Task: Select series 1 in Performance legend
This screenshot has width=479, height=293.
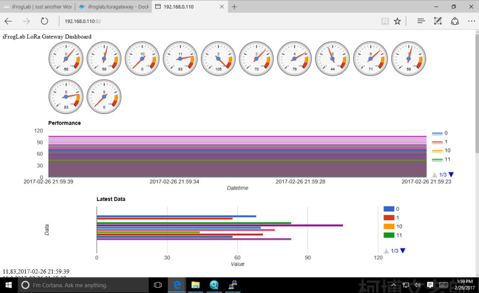Action: 440,142
